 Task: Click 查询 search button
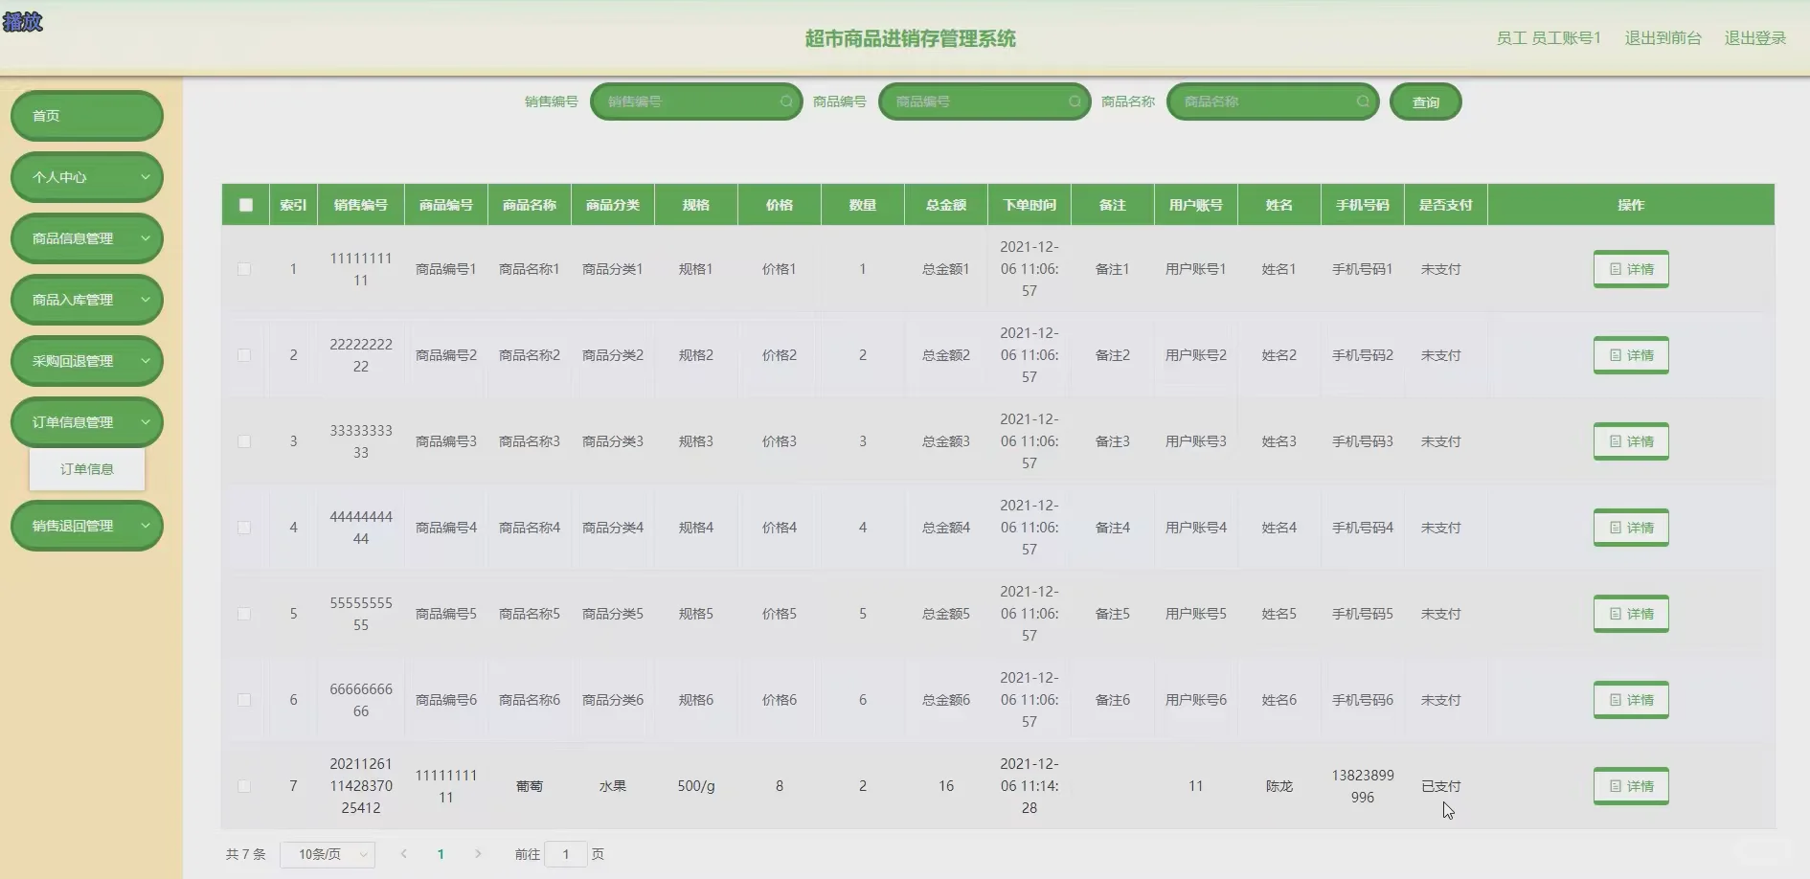(x=1426, y=102)
